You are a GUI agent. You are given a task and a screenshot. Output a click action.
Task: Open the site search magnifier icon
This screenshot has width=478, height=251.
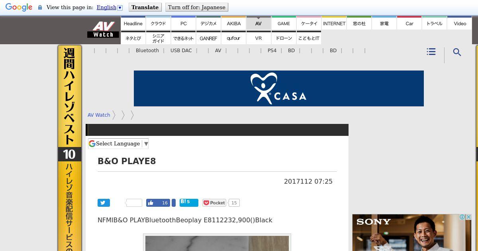[x=457, y=52]
